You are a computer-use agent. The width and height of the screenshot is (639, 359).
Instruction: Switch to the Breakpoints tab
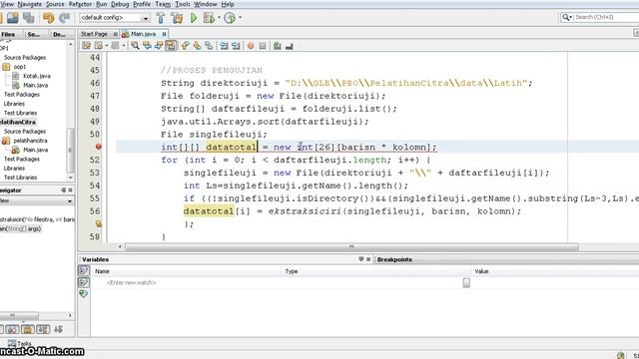tap(394, 259)
